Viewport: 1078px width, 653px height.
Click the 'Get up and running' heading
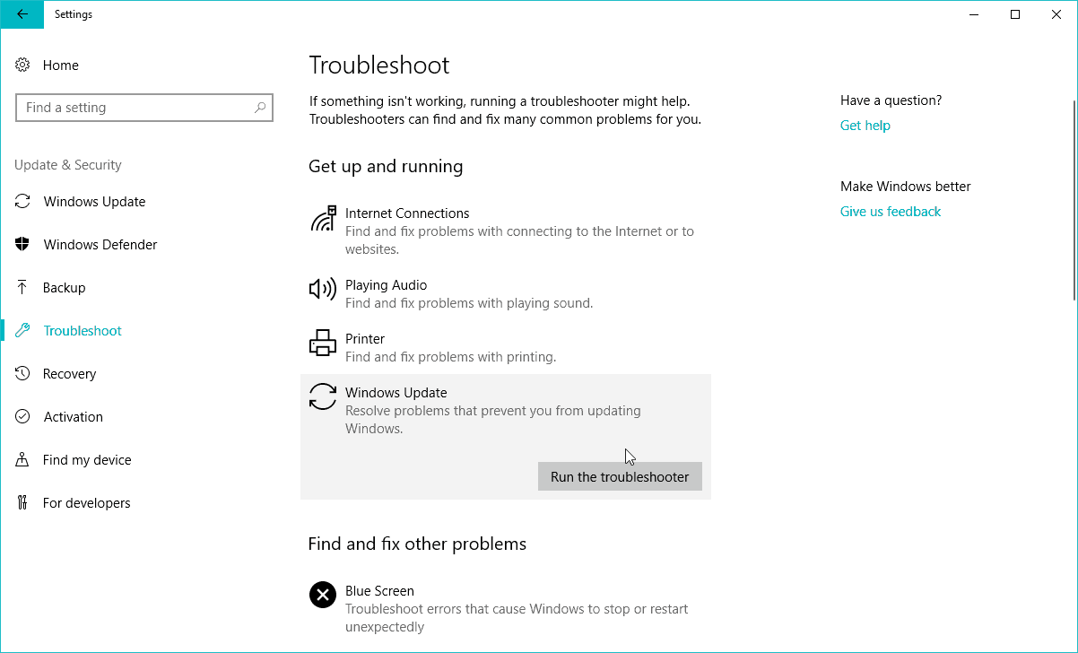(x=386, y=167)
